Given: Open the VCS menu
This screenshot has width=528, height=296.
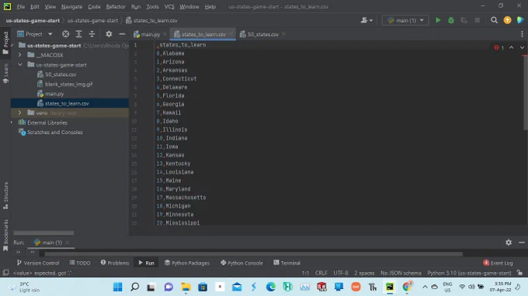Looking at the screenshot, I should pyautogui.click(x=169, y=6).
